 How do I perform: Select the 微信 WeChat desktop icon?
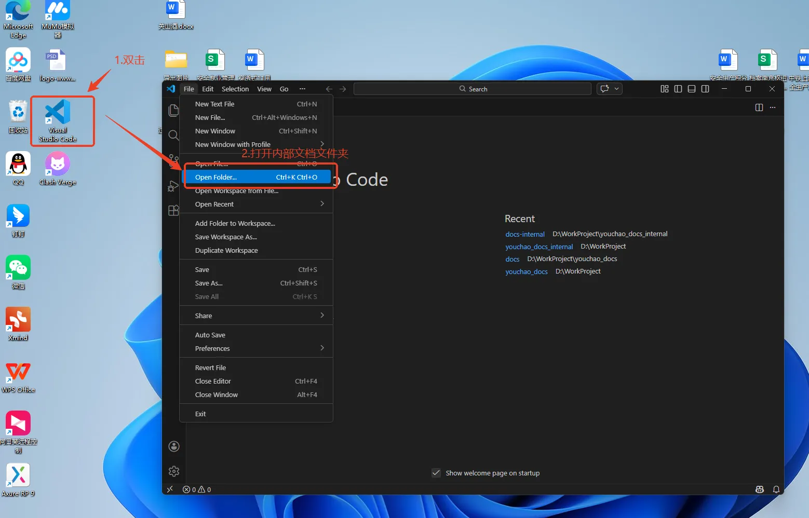[x=18, y=272]
